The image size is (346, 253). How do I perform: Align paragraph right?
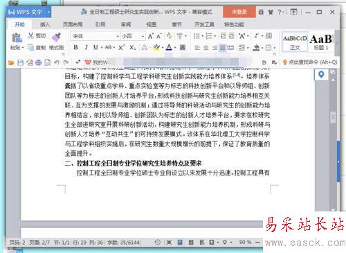click(215, 48)
